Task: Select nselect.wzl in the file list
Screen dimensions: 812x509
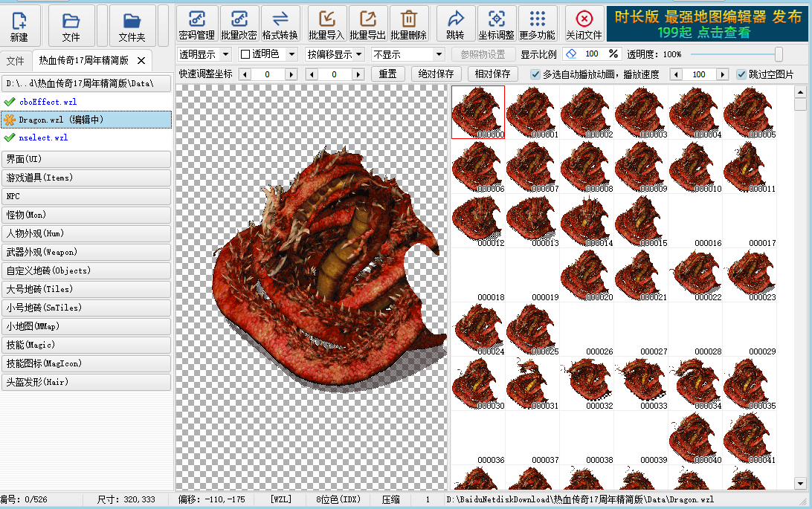Action: (x=43, y=137)
